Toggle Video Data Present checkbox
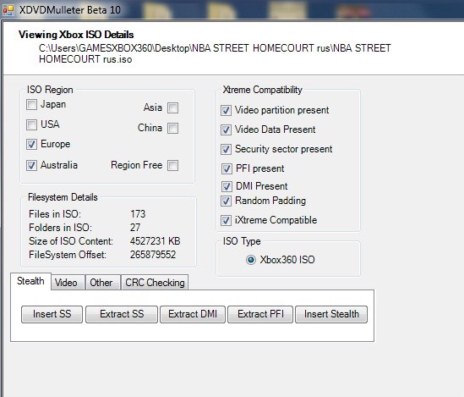464x397 pixels. pyautogui.click(x=226, y=130)
